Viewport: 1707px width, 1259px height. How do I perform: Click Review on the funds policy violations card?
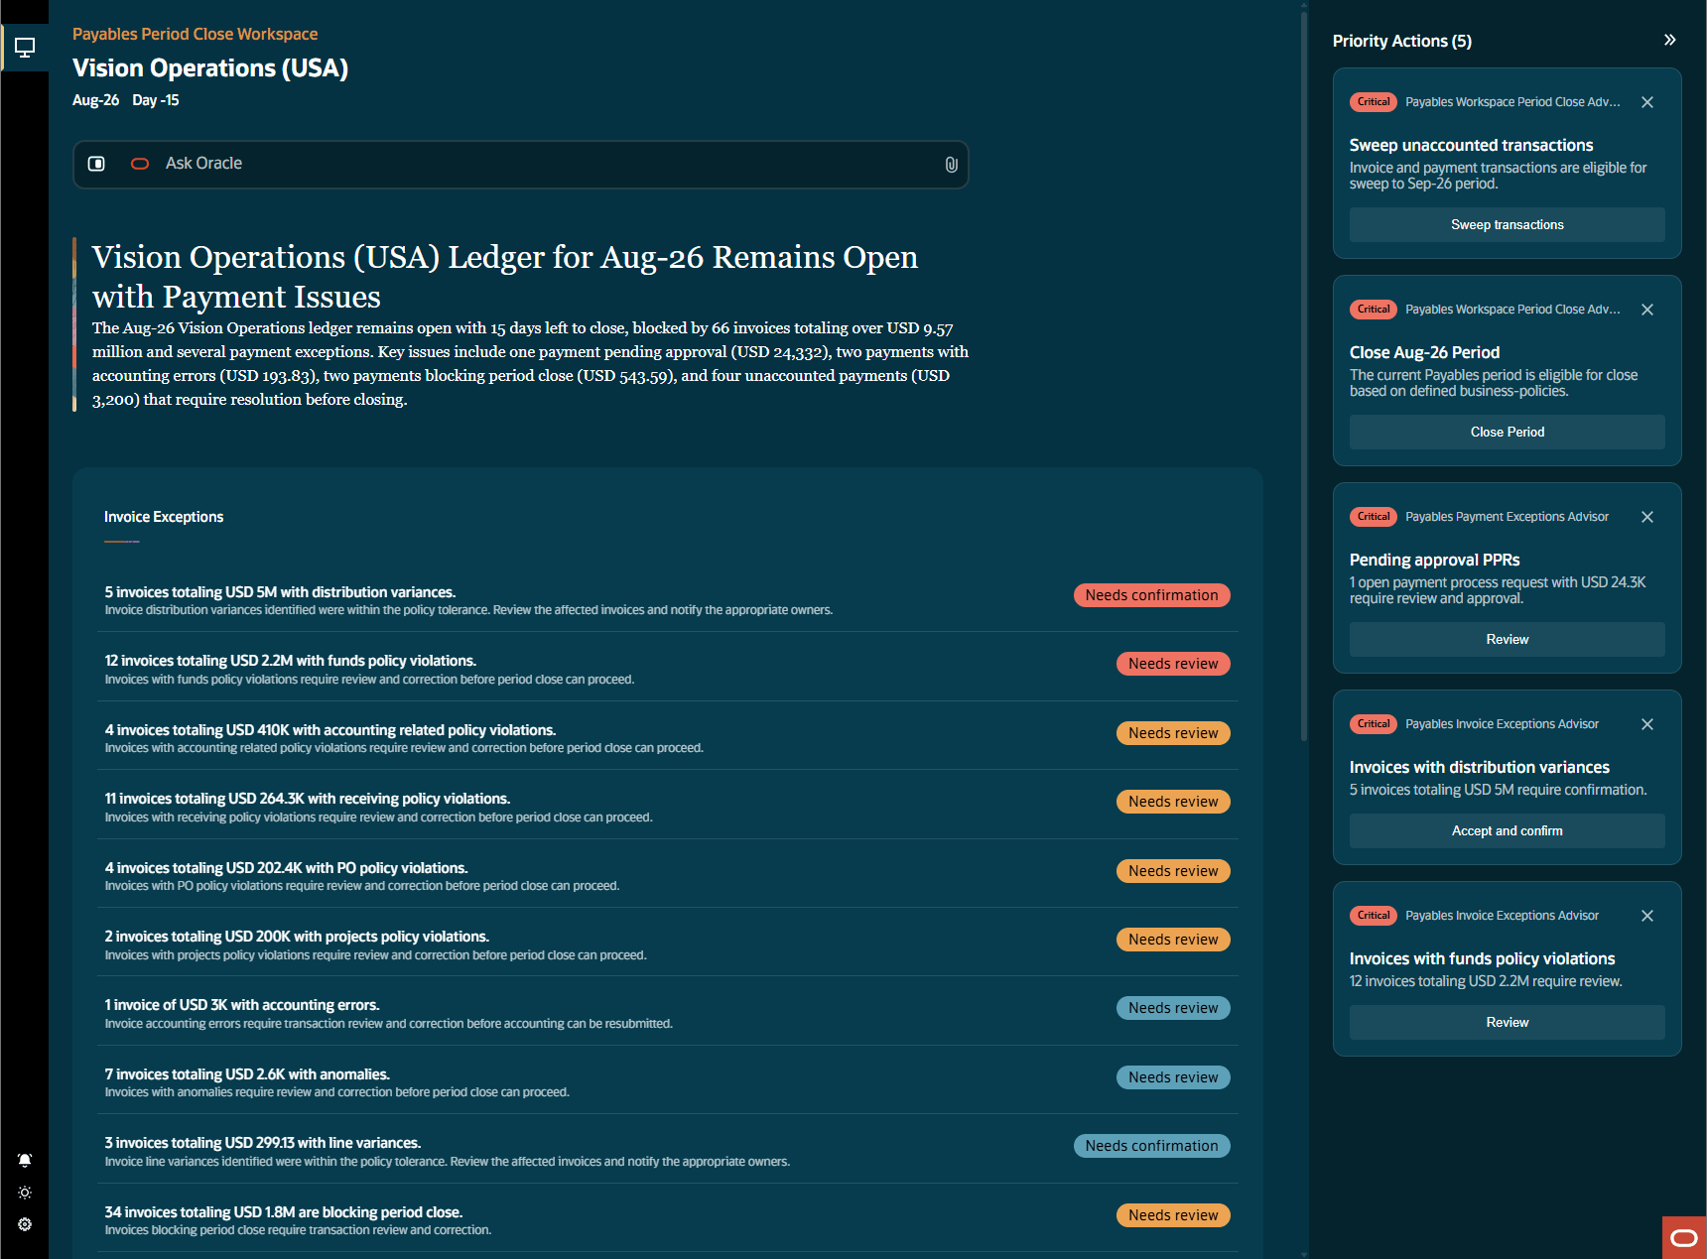(x=1508, y=1023)
